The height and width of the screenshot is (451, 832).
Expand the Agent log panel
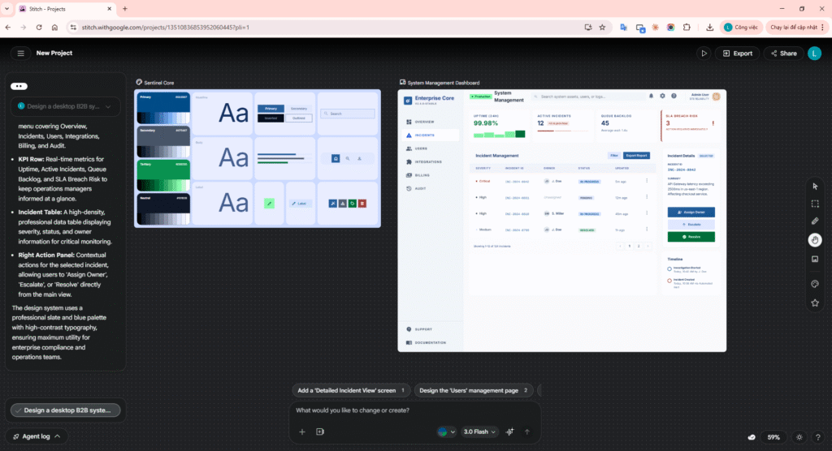pyautogui.click(x=36, y=436)
